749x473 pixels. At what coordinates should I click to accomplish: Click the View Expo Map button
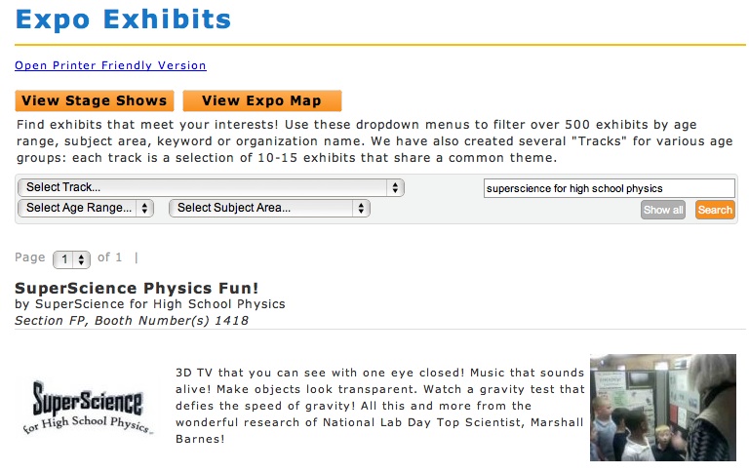click(261, 100)
